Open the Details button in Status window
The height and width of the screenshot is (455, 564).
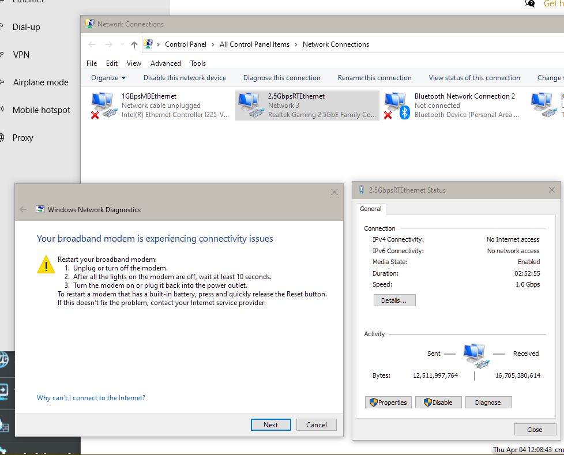394,300
